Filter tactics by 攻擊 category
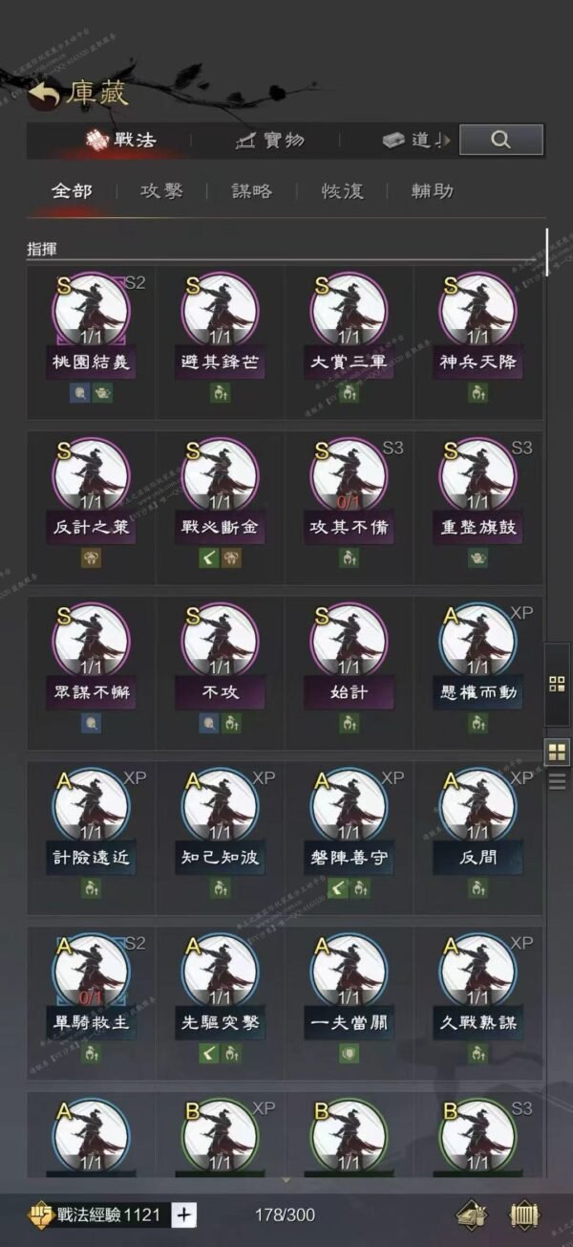The image size is (573, 1247). coord(161,191)
